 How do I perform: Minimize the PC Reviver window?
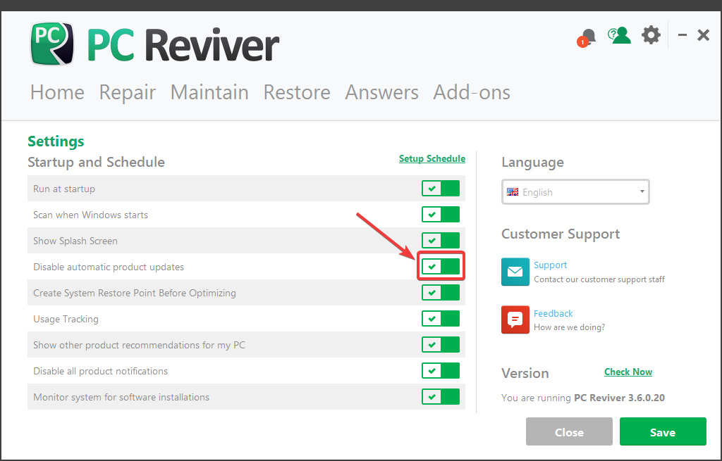(682, 34)
